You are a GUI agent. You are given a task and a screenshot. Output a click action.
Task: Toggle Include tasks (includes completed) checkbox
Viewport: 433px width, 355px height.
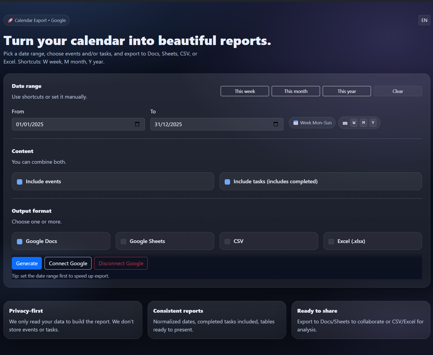point(227,182)
